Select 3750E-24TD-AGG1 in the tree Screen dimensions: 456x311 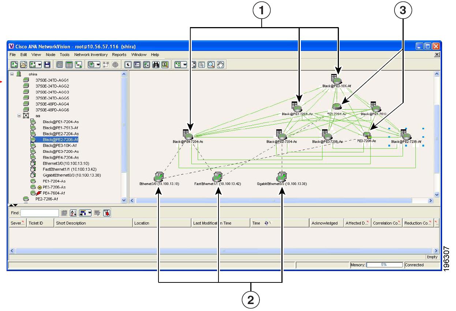[52, 80]
